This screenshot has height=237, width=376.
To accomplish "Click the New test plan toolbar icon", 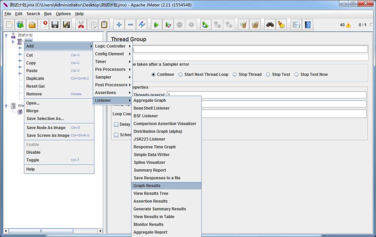I will click(x=9, y=25).
